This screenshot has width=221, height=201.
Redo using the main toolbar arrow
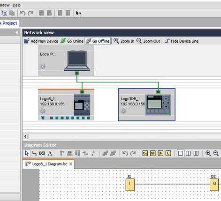point(30,13)
